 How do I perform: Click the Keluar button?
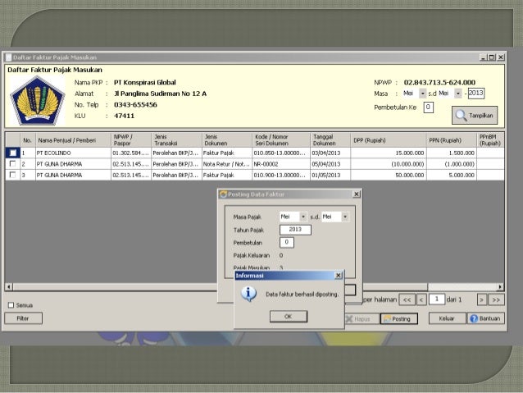[x=447, y=318]
